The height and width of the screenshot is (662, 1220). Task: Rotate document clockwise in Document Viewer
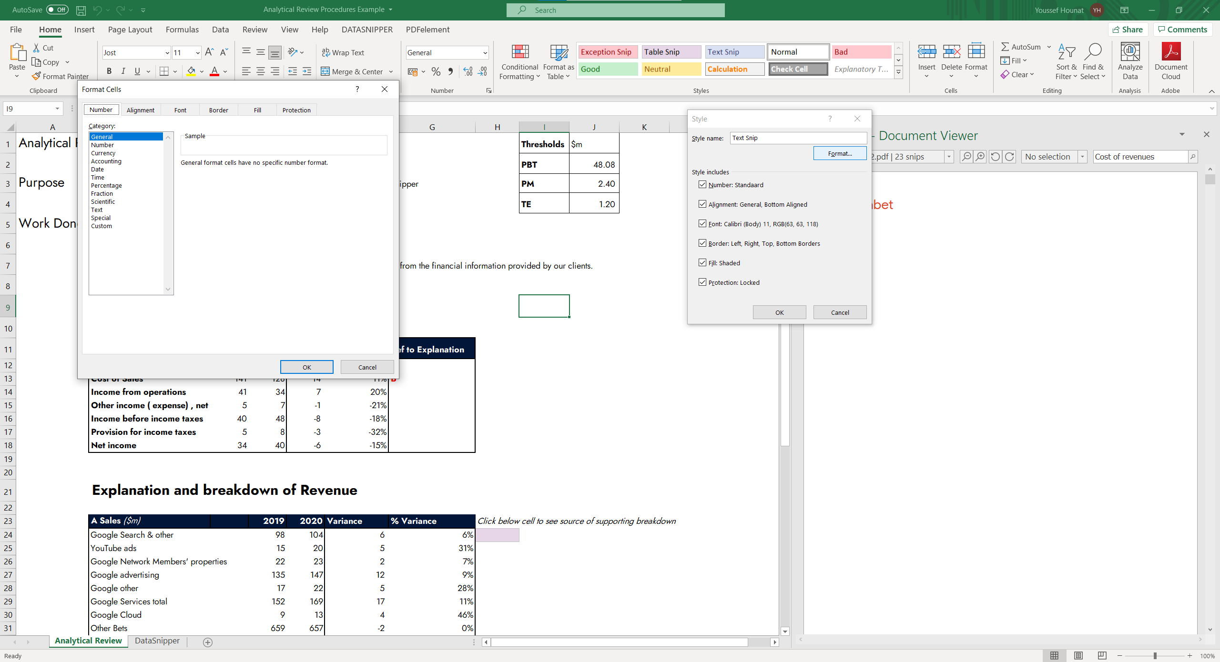click(1009, 157)
